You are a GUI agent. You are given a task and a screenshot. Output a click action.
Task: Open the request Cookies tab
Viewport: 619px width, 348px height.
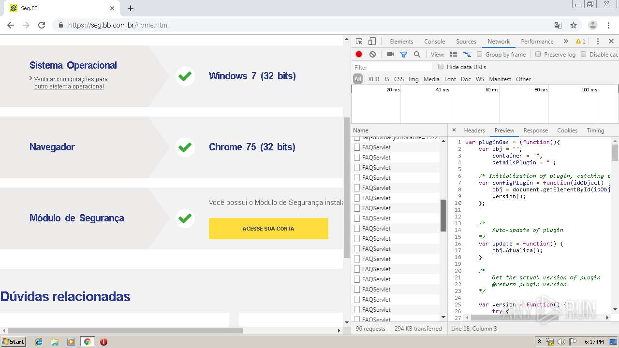point(567,130)
